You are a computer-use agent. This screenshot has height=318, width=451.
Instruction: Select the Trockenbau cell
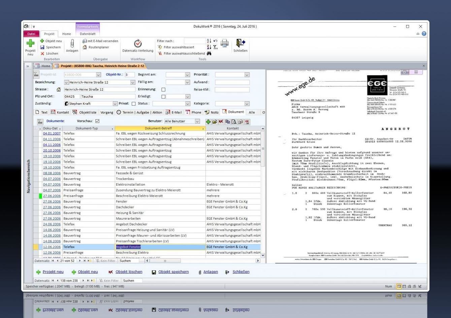(x=160, y=179)
